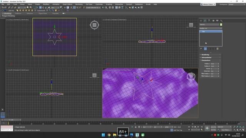Toggle Show End Result button below stack
This screenshot has width=246, height=138.
[x=205, y=49]
